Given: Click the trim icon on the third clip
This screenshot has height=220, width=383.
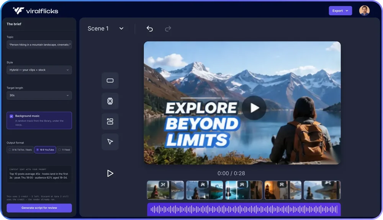Looking at the screenshot, I should [242, 185].
